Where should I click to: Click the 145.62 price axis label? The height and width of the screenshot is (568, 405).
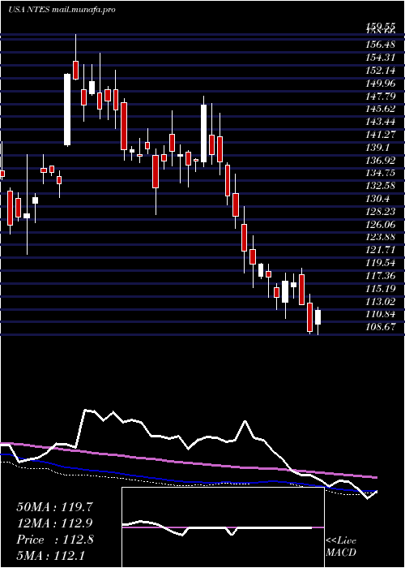[380, 109]
